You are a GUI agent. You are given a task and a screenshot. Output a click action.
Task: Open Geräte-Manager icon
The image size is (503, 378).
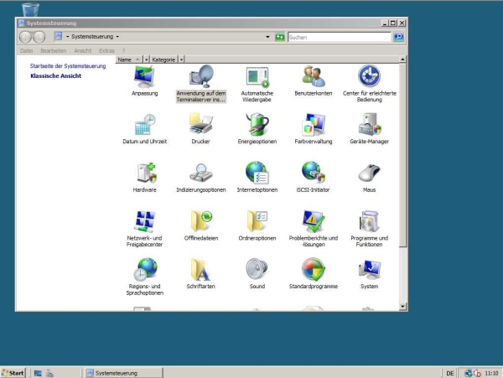click(369, 129)
